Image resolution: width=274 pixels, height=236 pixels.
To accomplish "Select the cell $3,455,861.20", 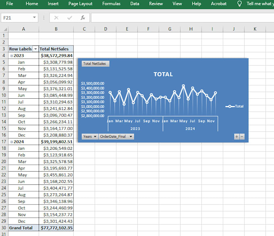I will [x=56, y=175].
